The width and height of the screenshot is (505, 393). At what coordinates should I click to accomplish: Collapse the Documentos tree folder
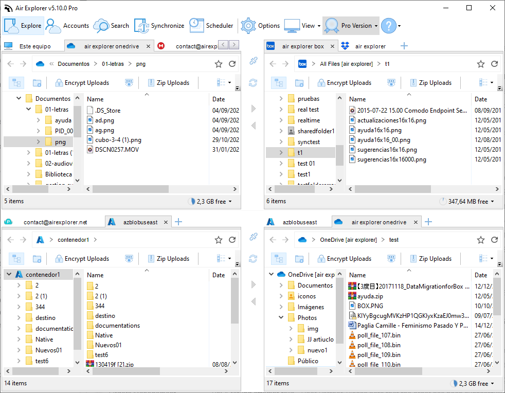pyautogui.click(x=19, y=98)
